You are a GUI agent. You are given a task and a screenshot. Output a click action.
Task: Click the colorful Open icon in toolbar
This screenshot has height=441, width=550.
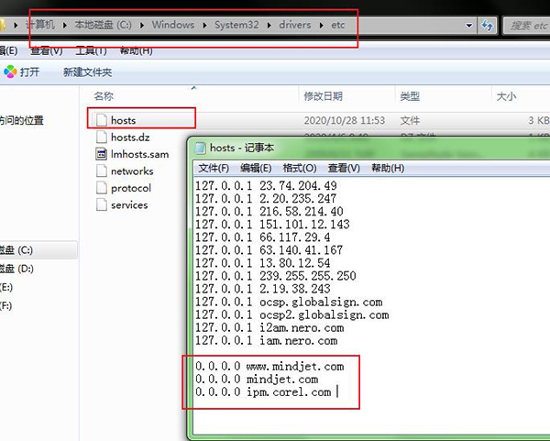10,72
